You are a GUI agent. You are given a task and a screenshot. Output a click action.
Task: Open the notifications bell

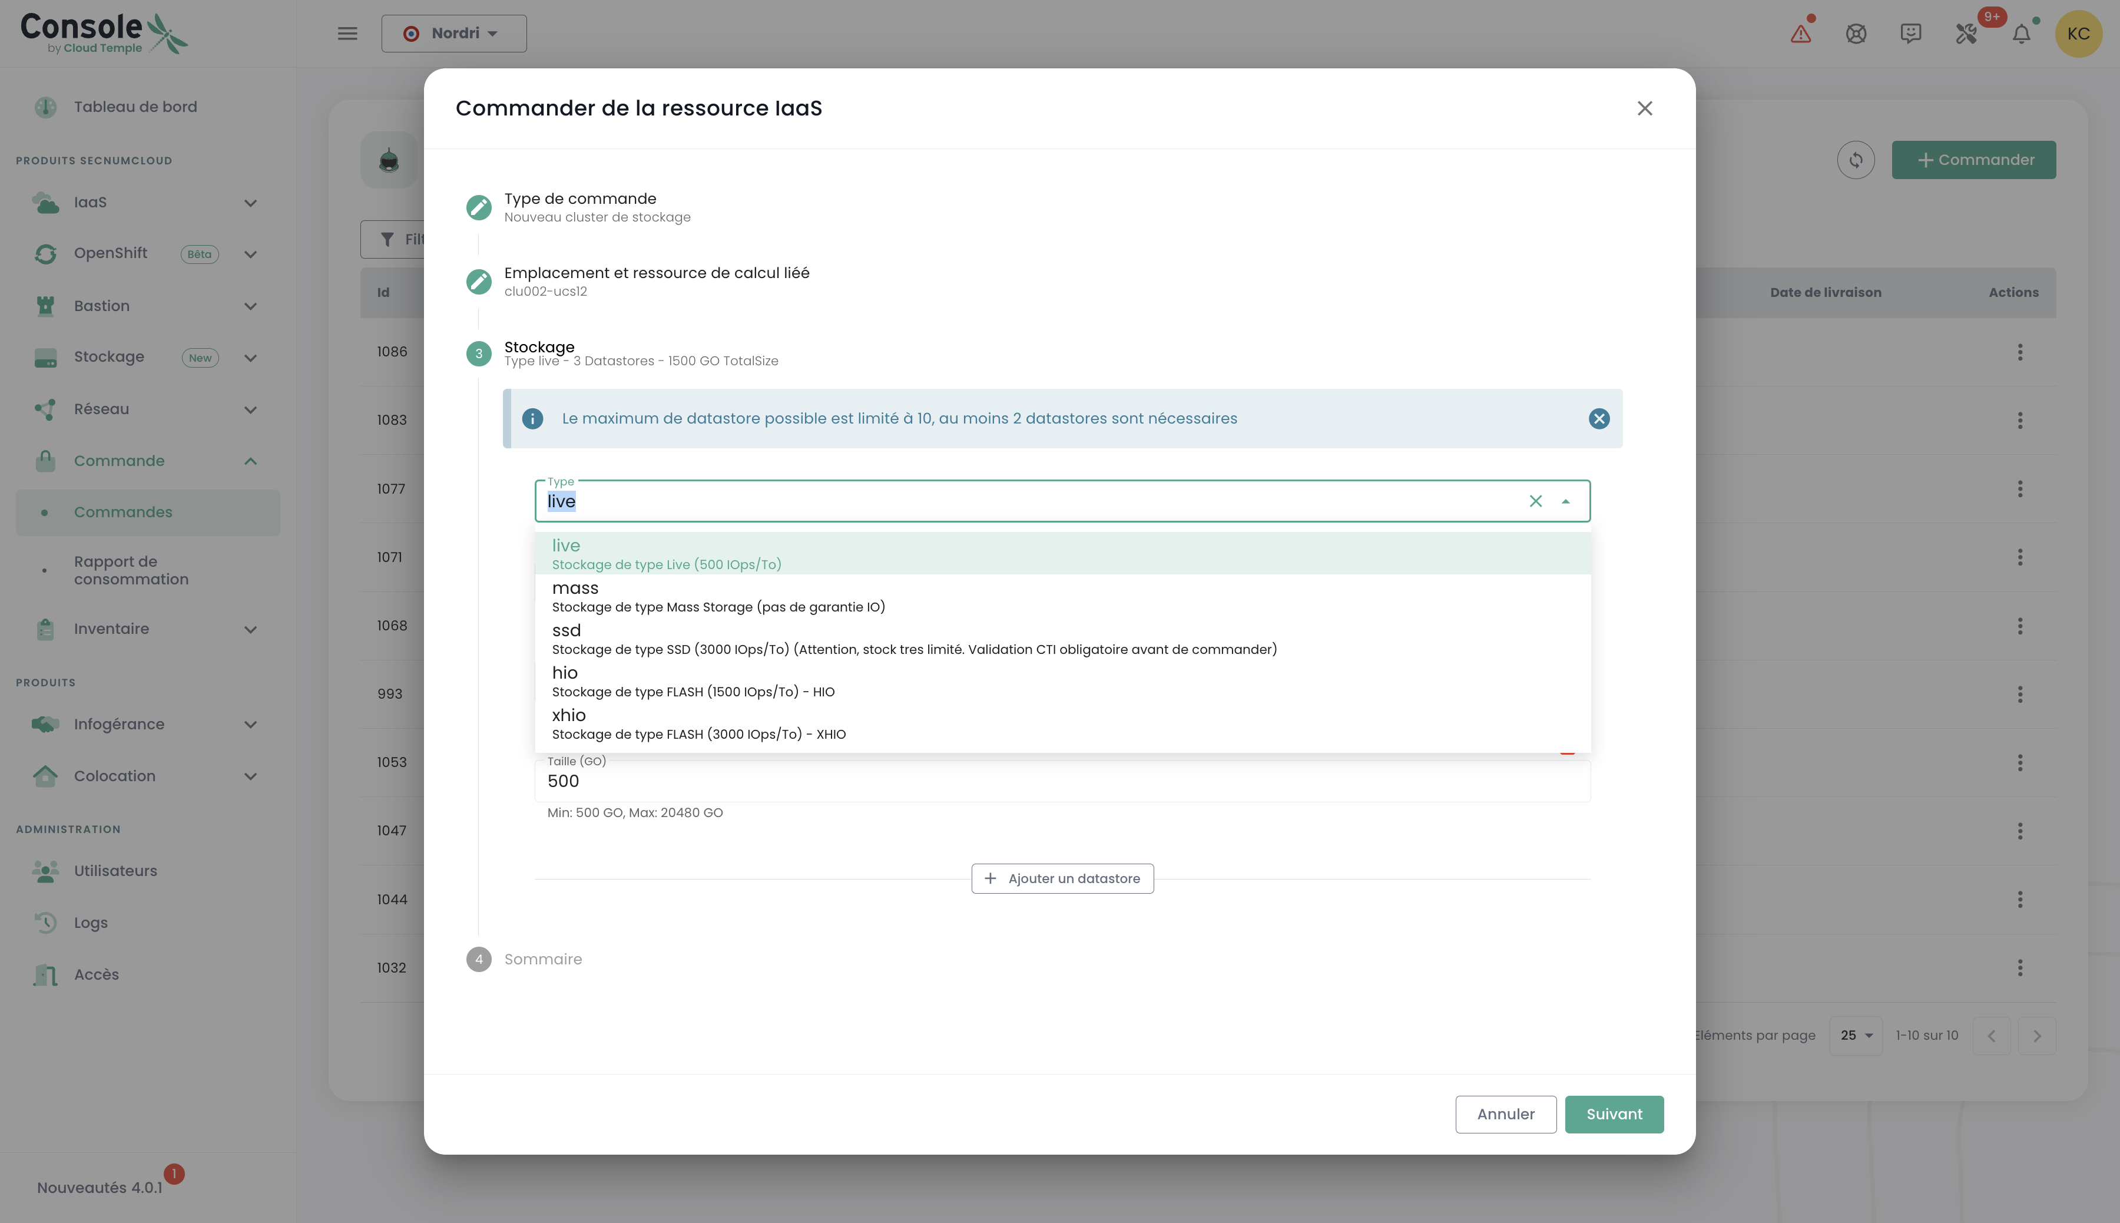[x=2022, y=34]
